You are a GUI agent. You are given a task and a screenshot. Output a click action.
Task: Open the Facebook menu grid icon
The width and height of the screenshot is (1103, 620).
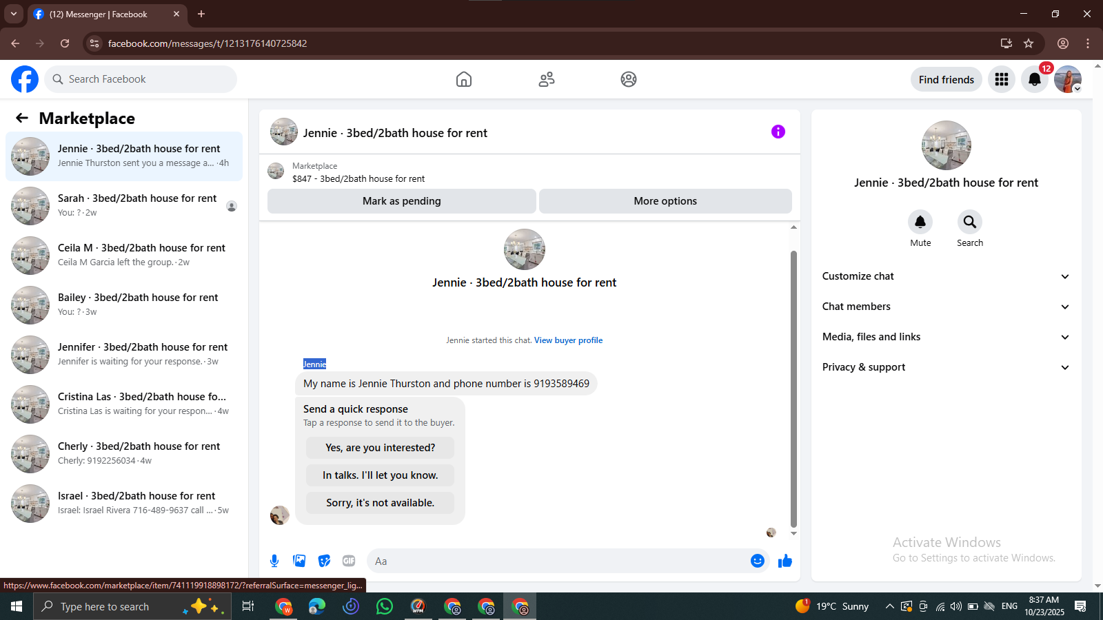click(x=1002, y=79)
